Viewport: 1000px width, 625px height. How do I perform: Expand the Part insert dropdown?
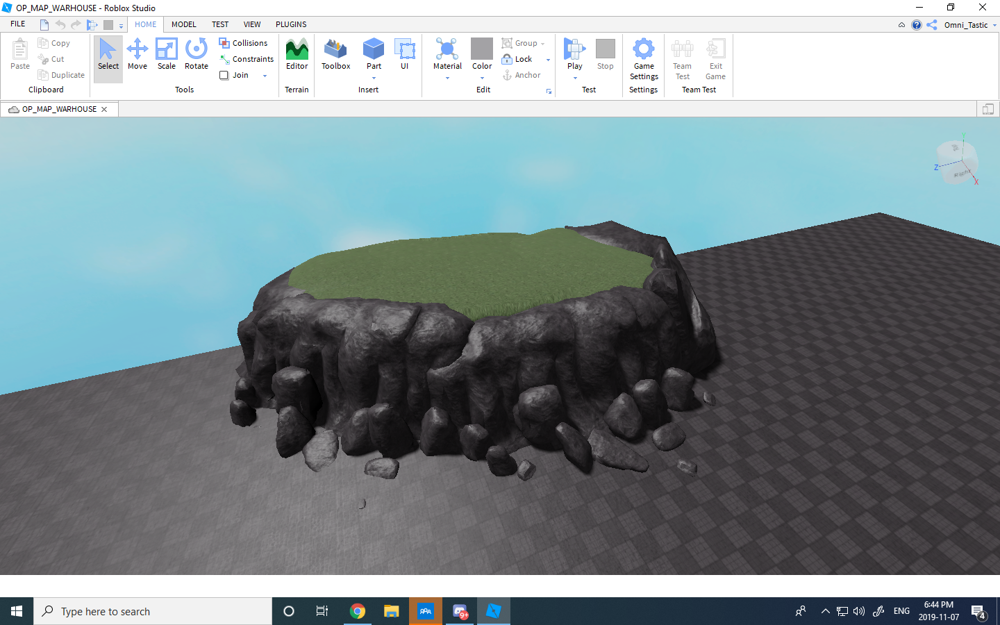click(x=374, y=78)
